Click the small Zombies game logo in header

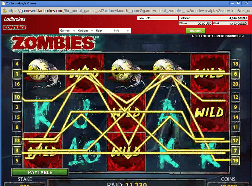(x=14, y=27)
